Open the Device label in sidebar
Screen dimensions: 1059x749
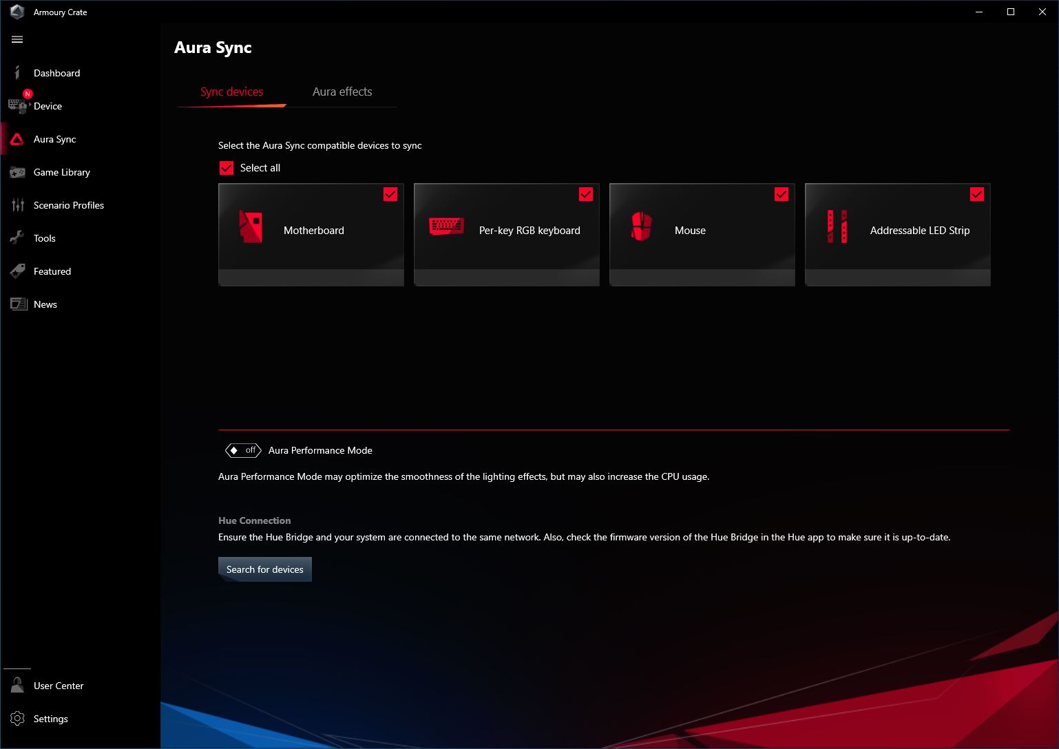click(48, 106)
